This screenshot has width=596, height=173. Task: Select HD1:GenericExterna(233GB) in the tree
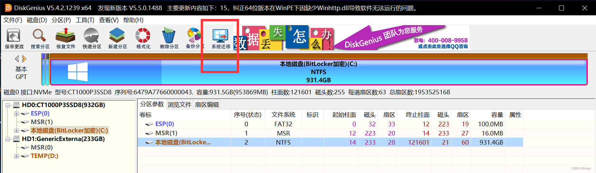[x=63, y=139]
